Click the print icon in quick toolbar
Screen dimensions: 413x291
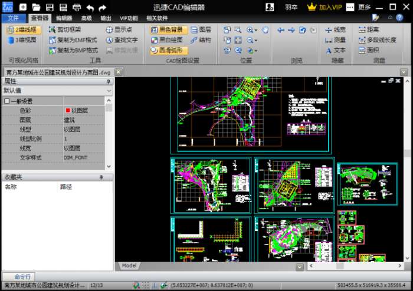(77, 8)
